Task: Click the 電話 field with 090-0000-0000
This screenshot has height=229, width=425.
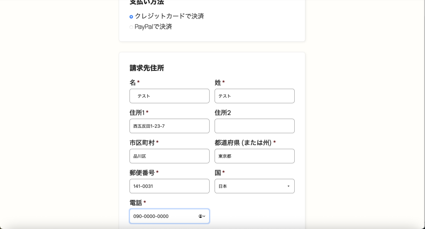Action: point(164,216)
